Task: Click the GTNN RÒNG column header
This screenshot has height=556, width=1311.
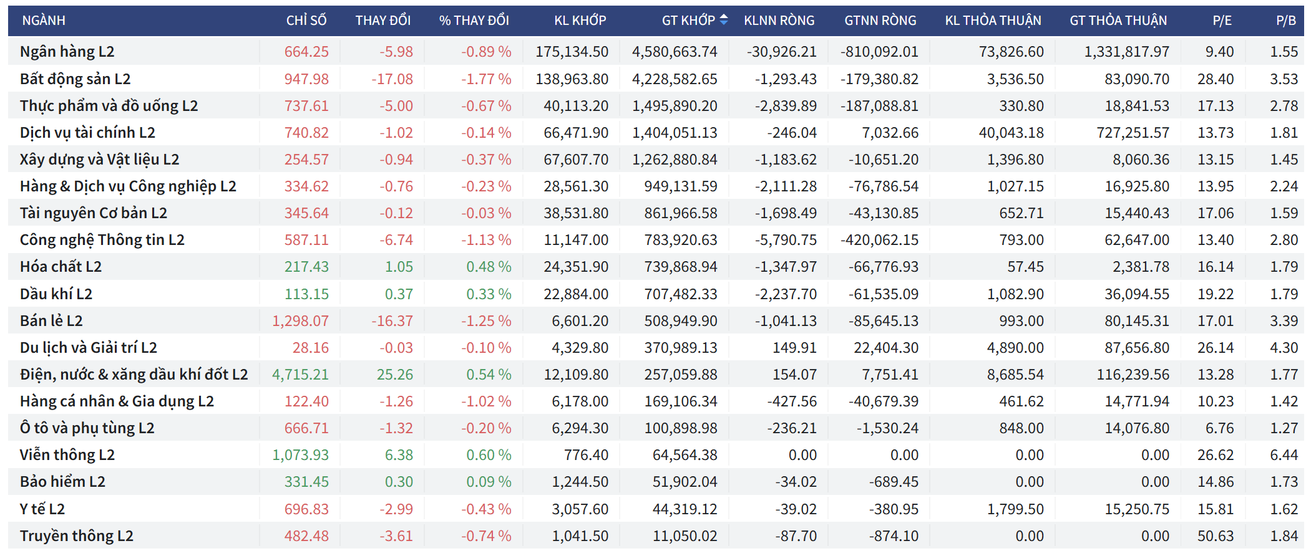Action: point(880,21)
